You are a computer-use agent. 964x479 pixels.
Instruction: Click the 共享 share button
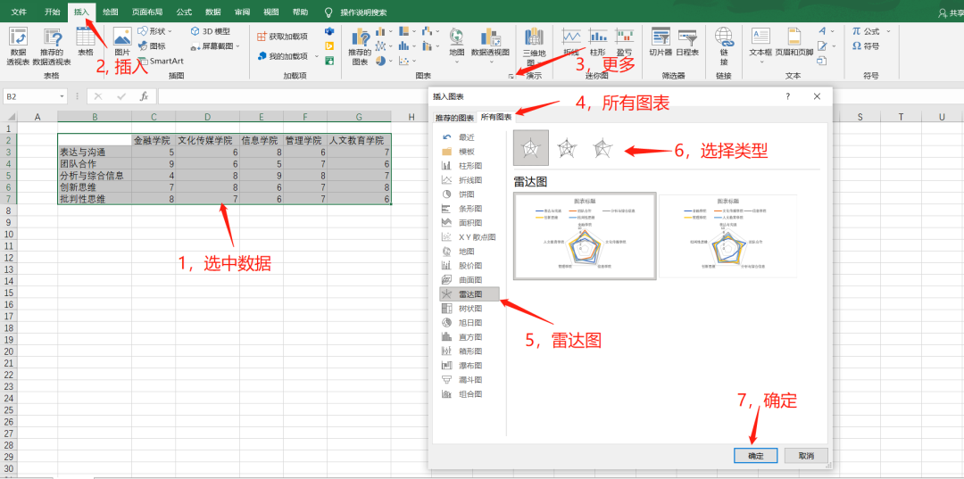[951, 12]
